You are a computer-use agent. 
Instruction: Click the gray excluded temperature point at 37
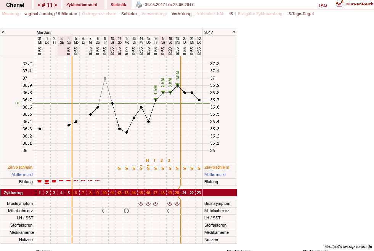tap(105, 78)
